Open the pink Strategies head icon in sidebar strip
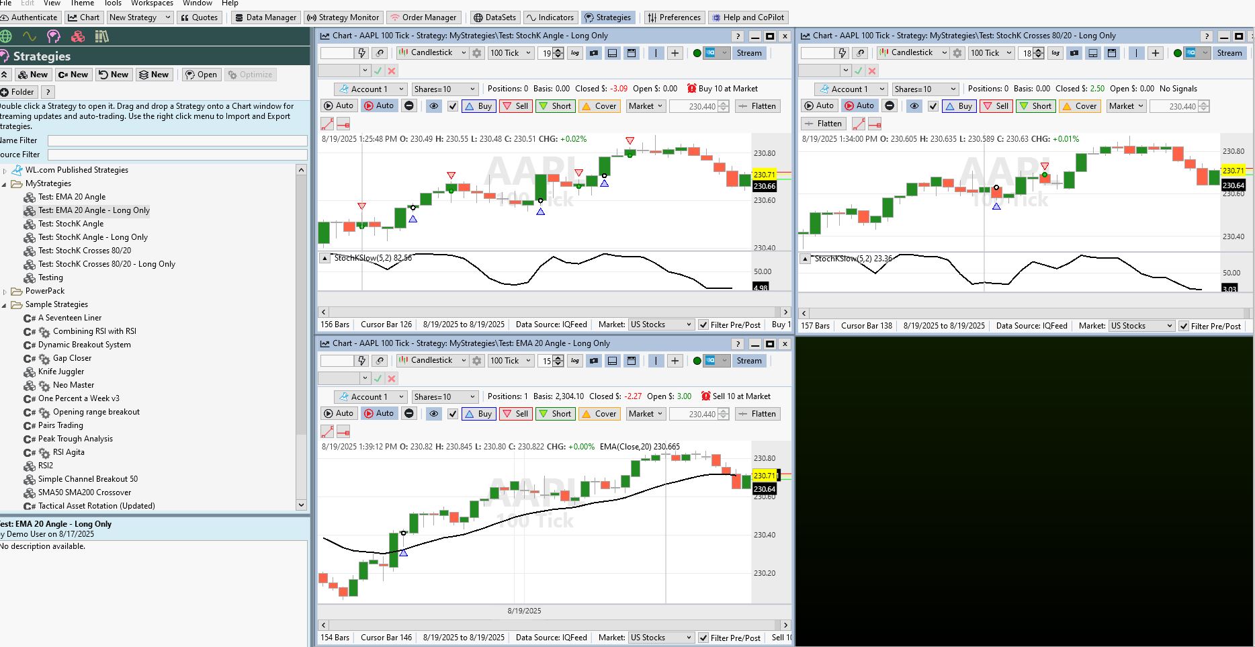 coord(54,36)
